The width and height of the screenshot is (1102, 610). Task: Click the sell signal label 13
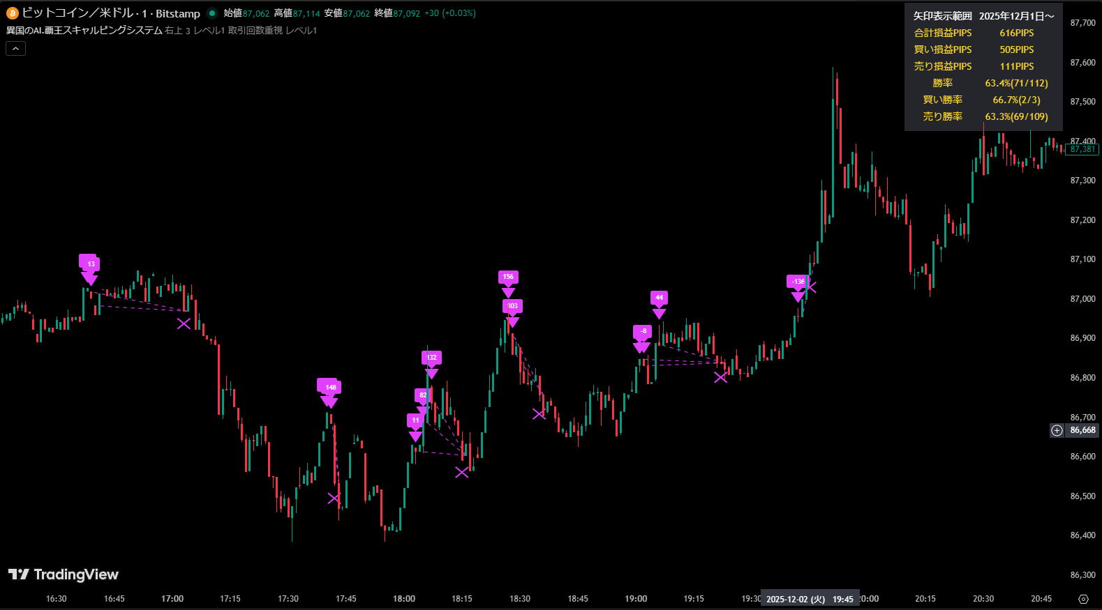(x=91, y=264)
